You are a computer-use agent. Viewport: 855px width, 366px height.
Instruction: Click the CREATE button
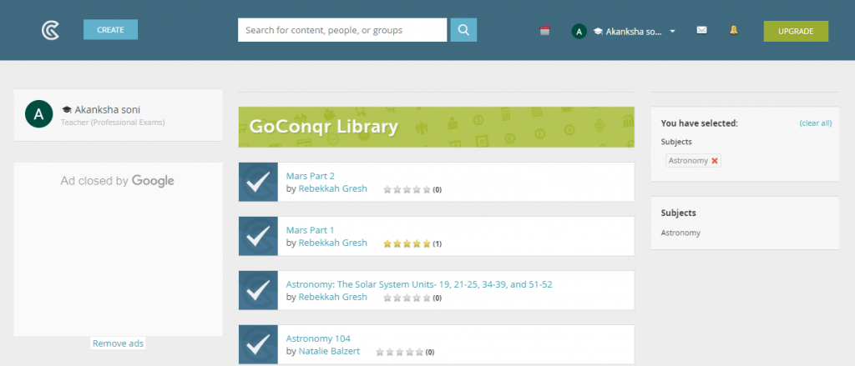pyautogui.click(x=111, y=29)
